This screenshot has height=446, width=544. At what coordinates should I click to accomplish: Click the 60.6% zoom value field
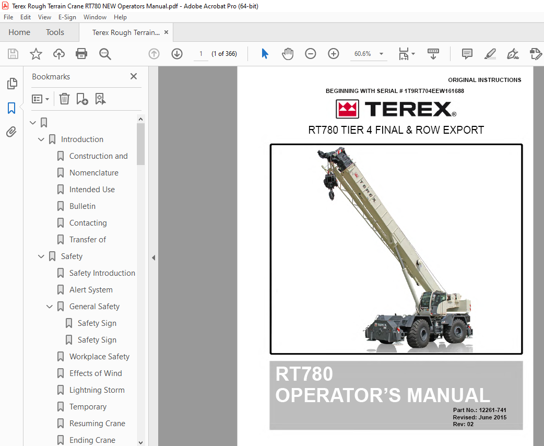click(362, 54)
